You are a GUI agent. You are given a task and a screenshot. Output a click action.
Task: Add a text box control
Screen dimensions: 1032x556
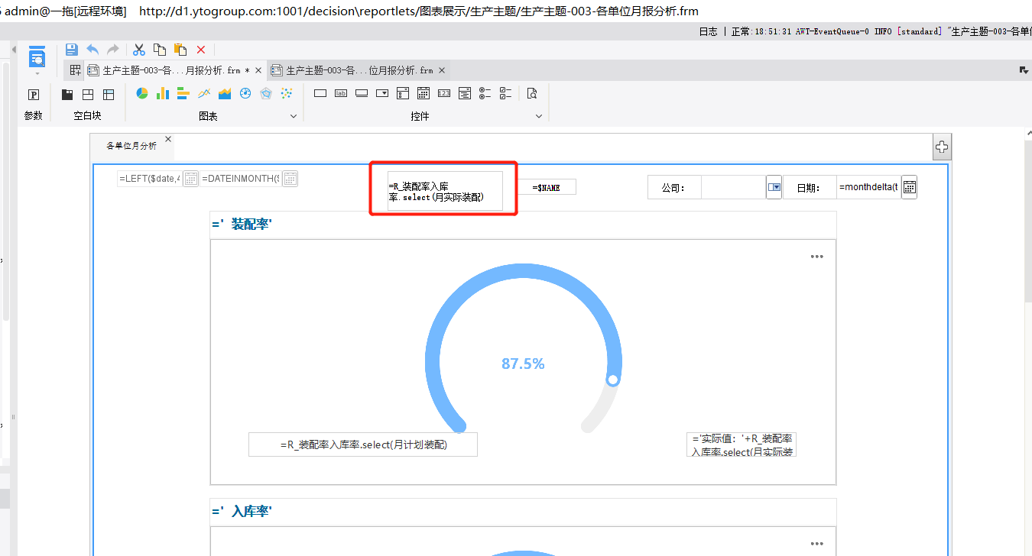320,93
